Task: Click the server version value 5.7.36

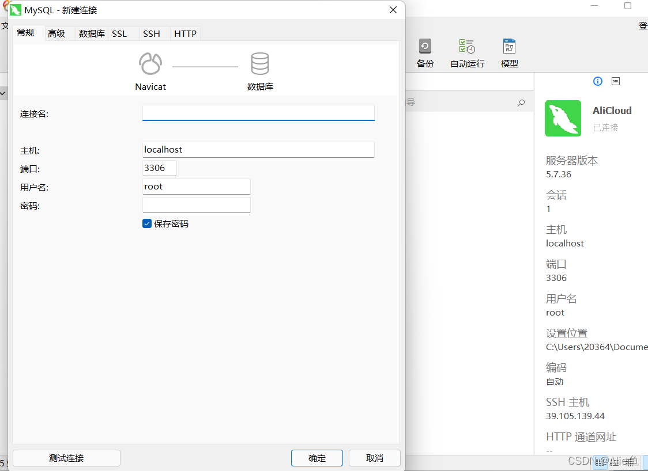Action: (x=559, y=174)
